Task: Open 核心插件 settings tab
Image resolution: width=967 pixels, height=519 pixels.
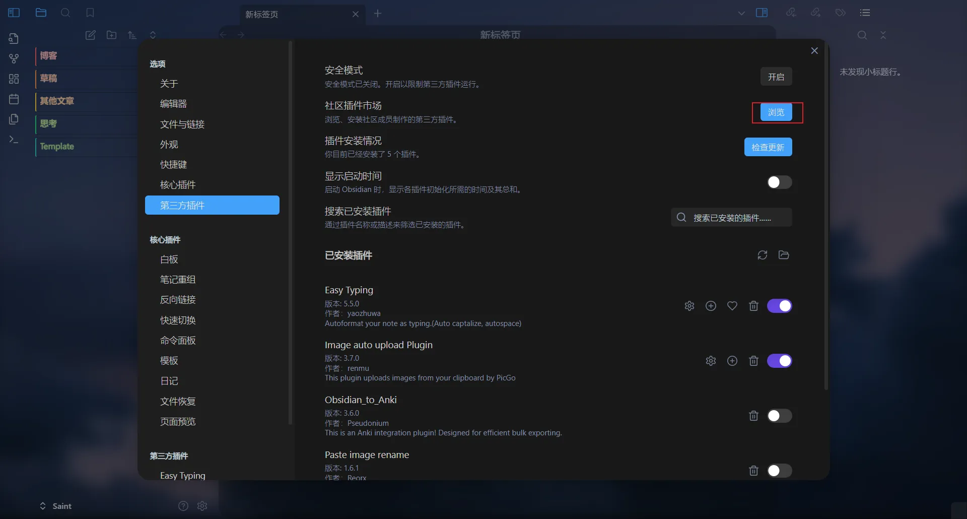Action: (x=212, y=185)
